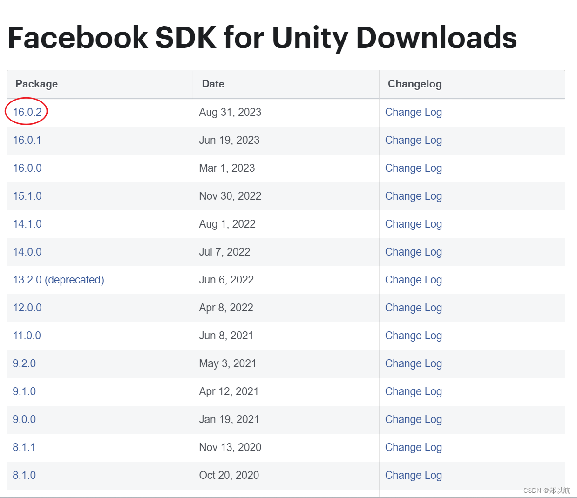View Change Log for Nov 30, 2022 release

(414, 196)
